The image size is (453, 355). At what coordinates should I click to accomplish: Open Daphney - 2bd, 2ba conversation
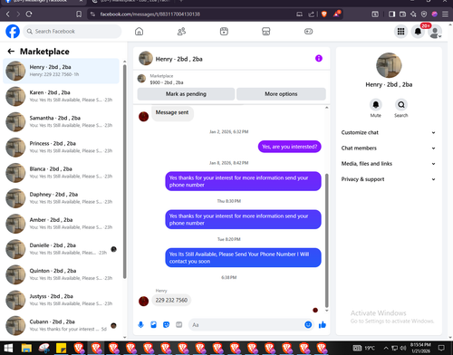pos(61,198)
